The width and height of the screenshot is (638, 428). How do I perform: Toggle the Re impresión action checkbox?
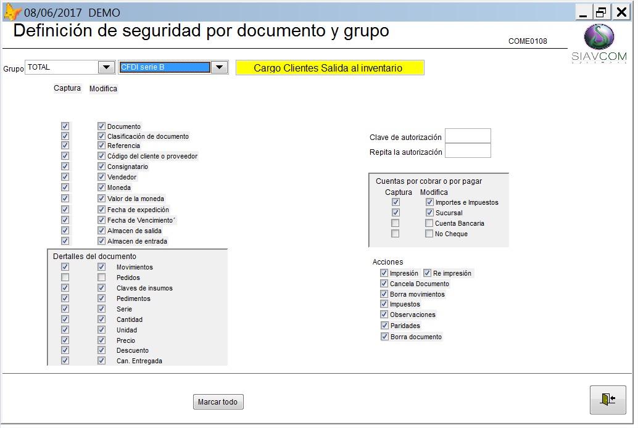click(427, 273)
